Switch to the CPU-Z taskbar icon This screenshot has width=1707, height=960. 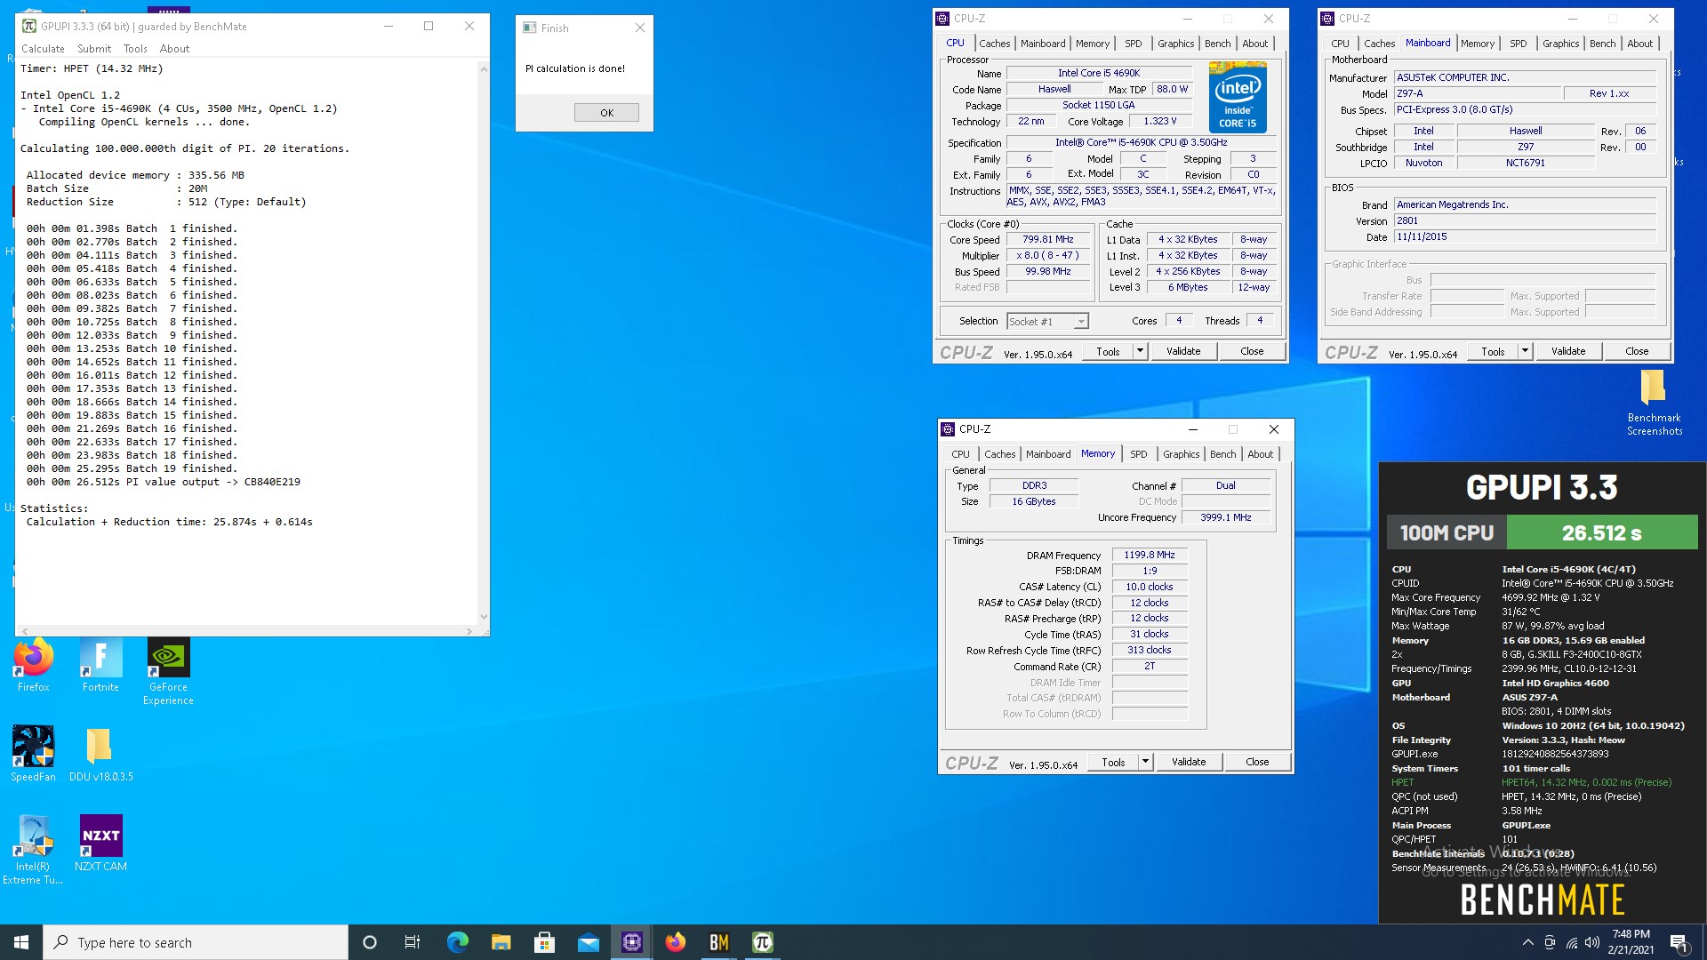631,942
